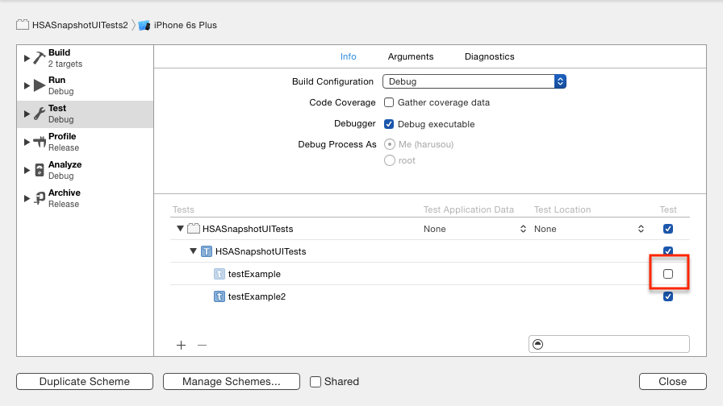Click the Archive icon in sidebar
This screenshot has height=406, width=723.
[x=39, y=198]
